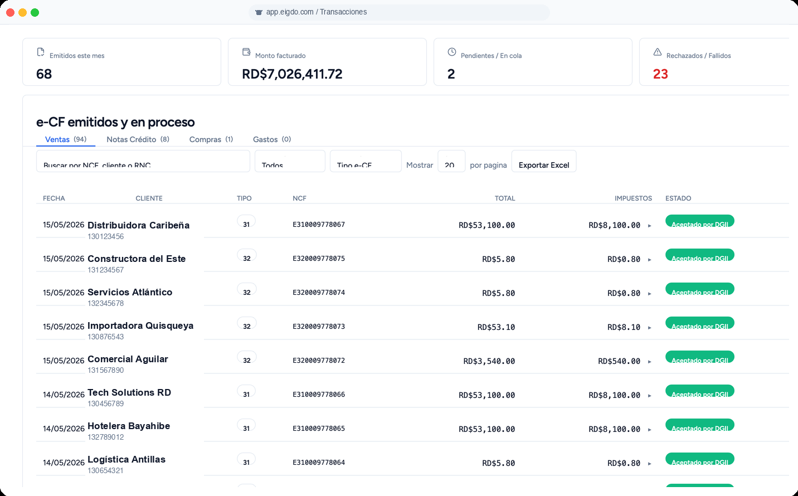Viewport: 798px width, 496px height.
Task: Click tipo badge 31 in Distribuidora Caribeña row
Action: (x=246, y=221)
